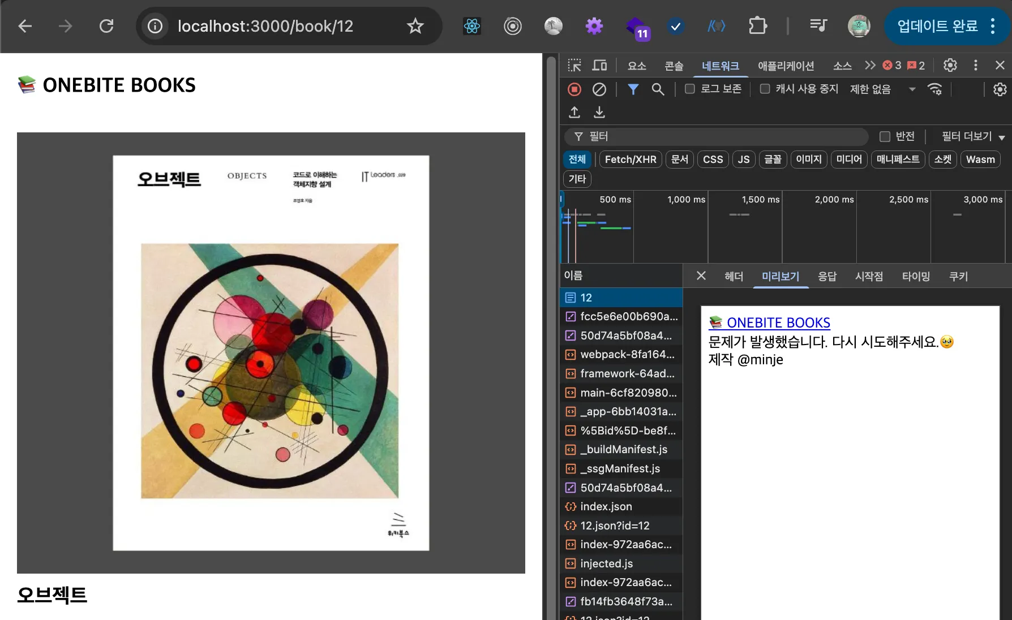Bookmark this page with the star icon
Screen dimensions: 1012x620
415,26
